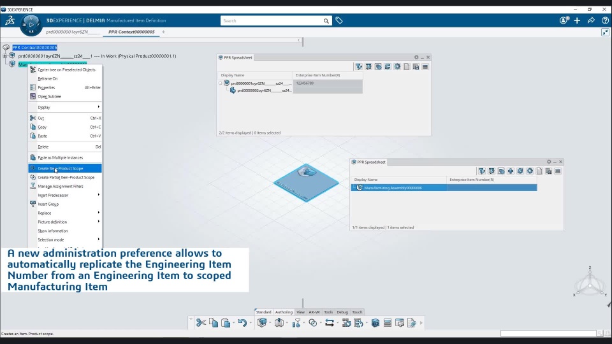Choose Manage Assignment Filters from context menu

pos(65,187)
